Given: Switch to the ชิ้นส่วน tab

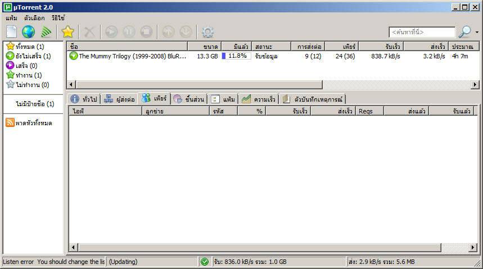Looking at the screenshot, I should coord(189,99).
